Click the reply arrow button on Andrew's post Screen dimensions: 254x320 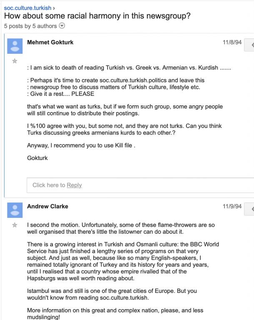pos(249,209)
